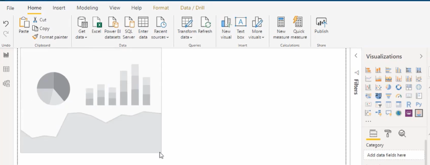Screen dimensions: 430x165
Task: Select the Card visual
Action: [x=409, y=96]
